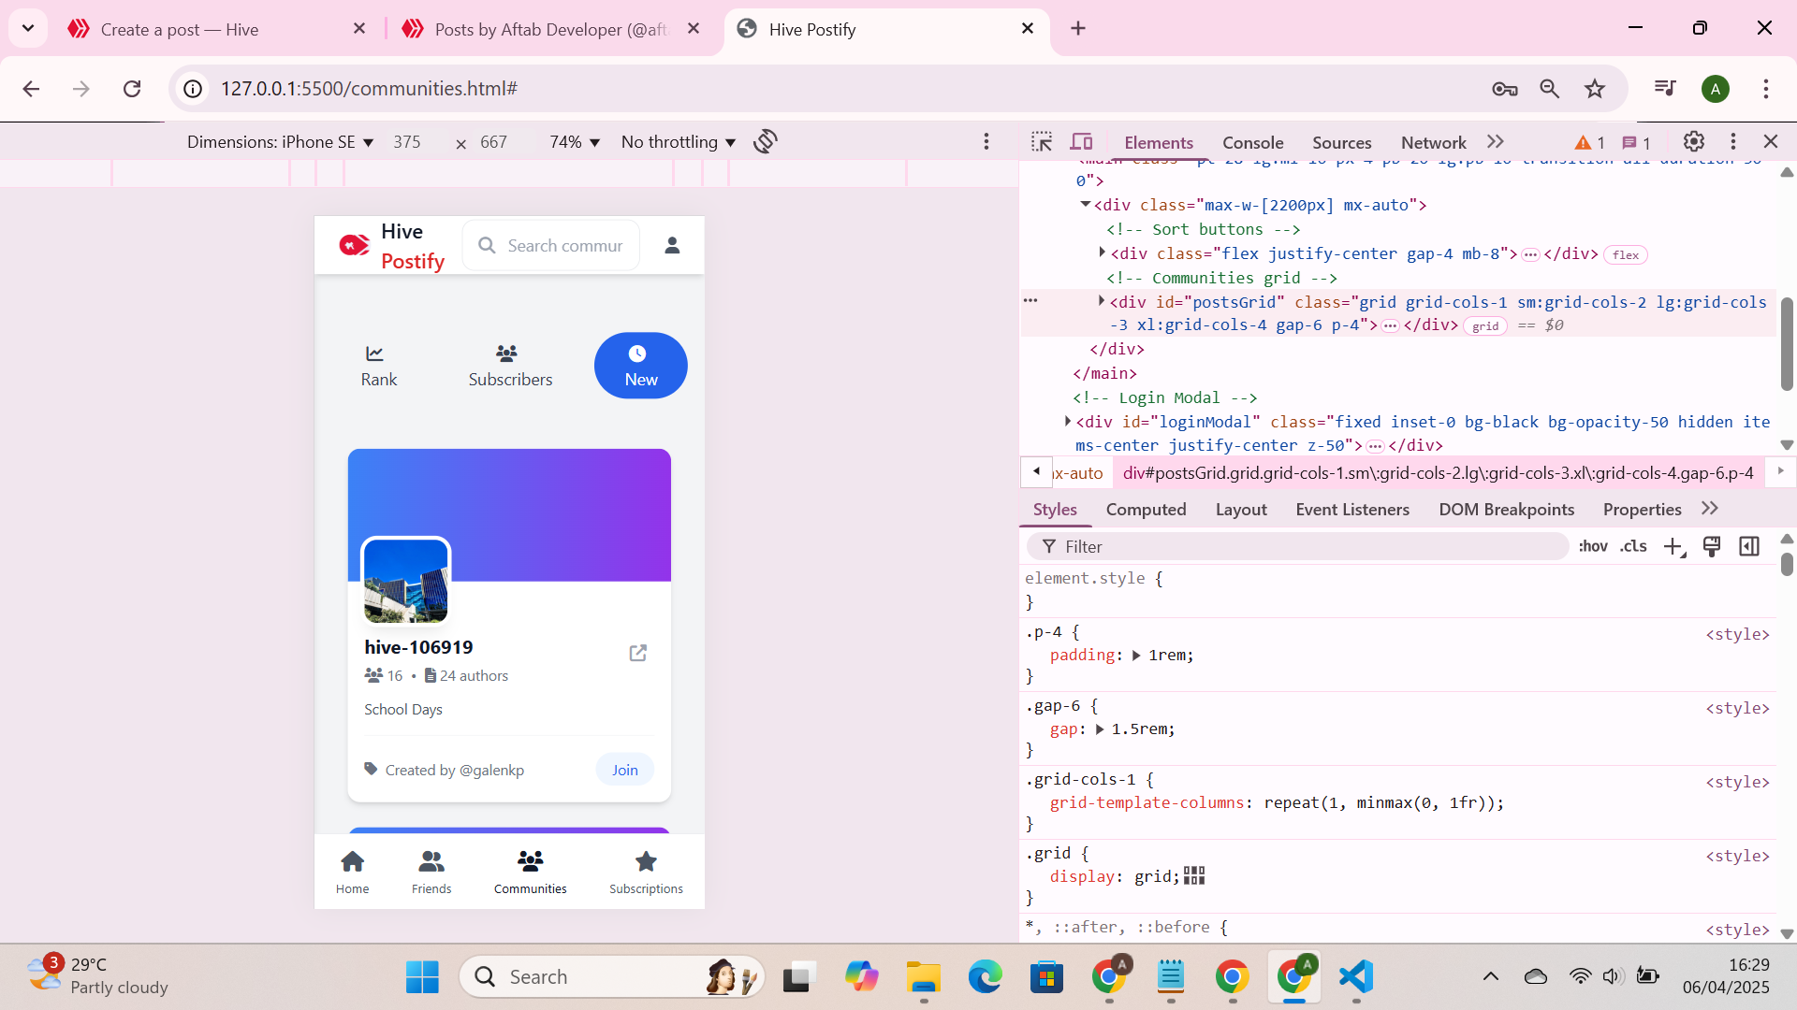Expand the flex justify-center div node
Screen dimensions: 1797x1010
coord(1102,252)
